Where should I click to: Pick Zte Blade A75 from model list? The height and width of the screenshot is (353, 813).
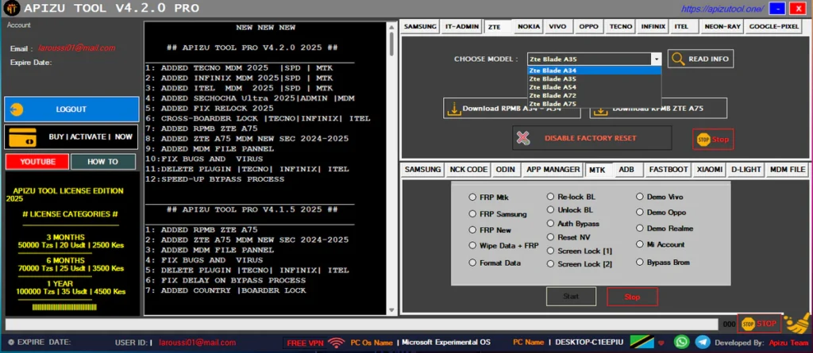[594, 104]
